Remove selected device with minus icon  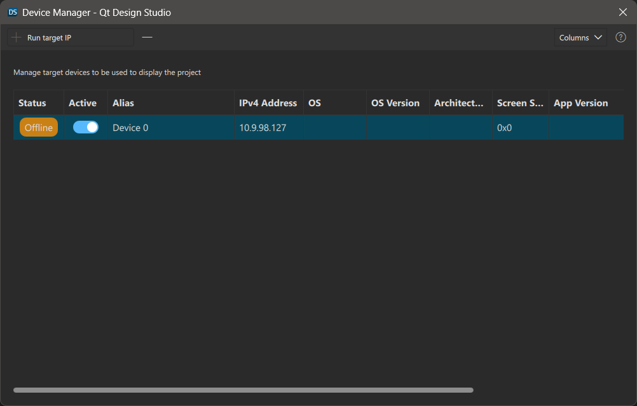pos(147,37)
